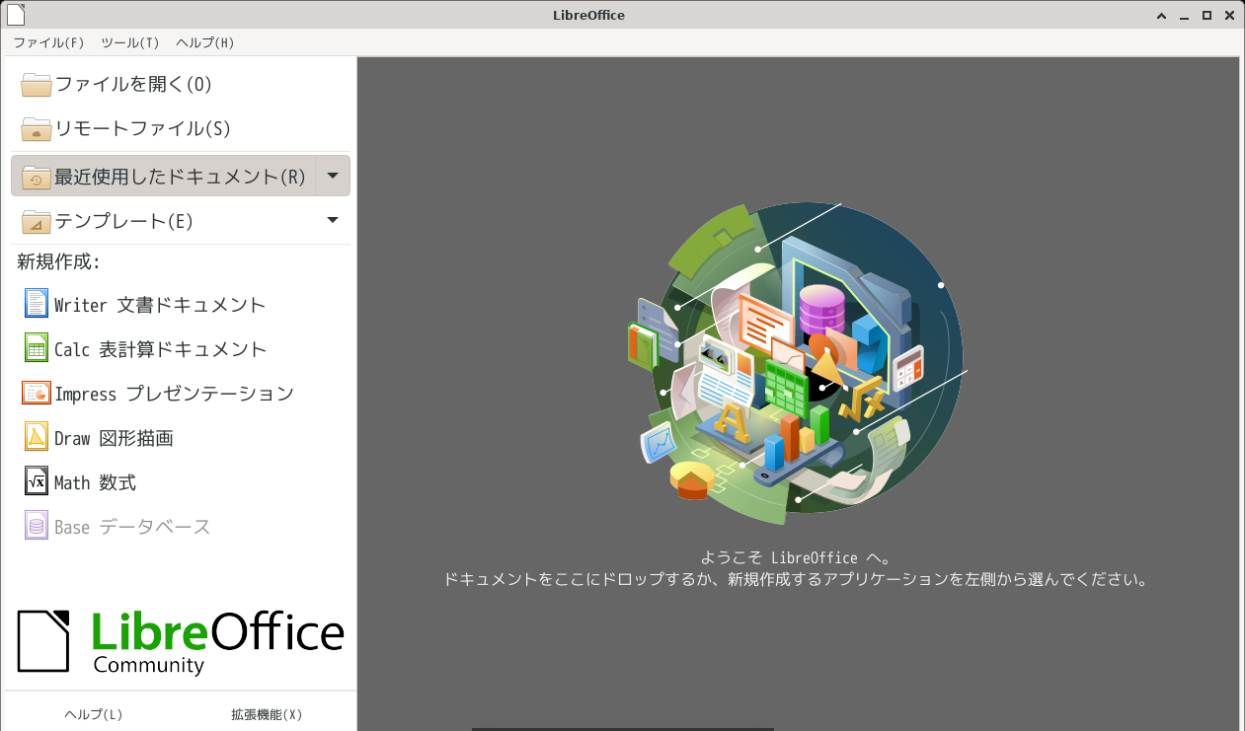Image resolution: width=1245 pixels, height=731 pixels.
Task: Open the ヘルプ(H) menu
Action: click(x=204, y=42)
